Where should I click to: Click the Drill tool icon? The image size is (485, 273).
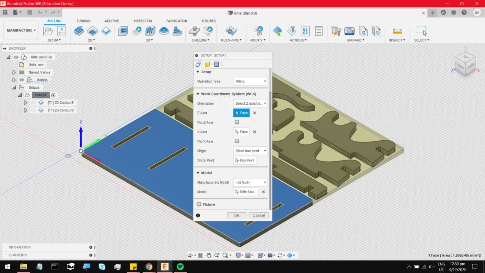[194, 31]
